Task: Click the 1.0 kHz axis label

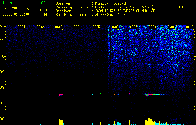Action: coord(2,56)
